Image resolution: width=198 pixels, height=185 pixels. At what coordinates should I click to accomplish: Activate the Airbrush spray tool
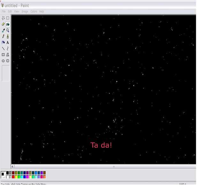[x=3, y=42]
